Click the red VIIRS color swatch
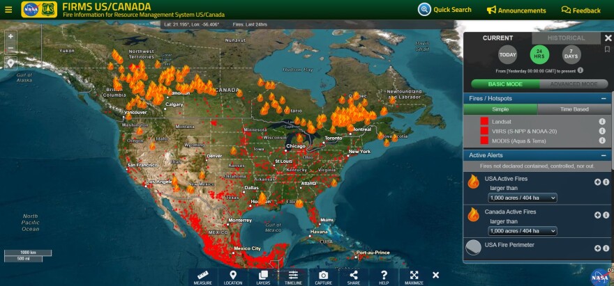 (x=484, y=131)
